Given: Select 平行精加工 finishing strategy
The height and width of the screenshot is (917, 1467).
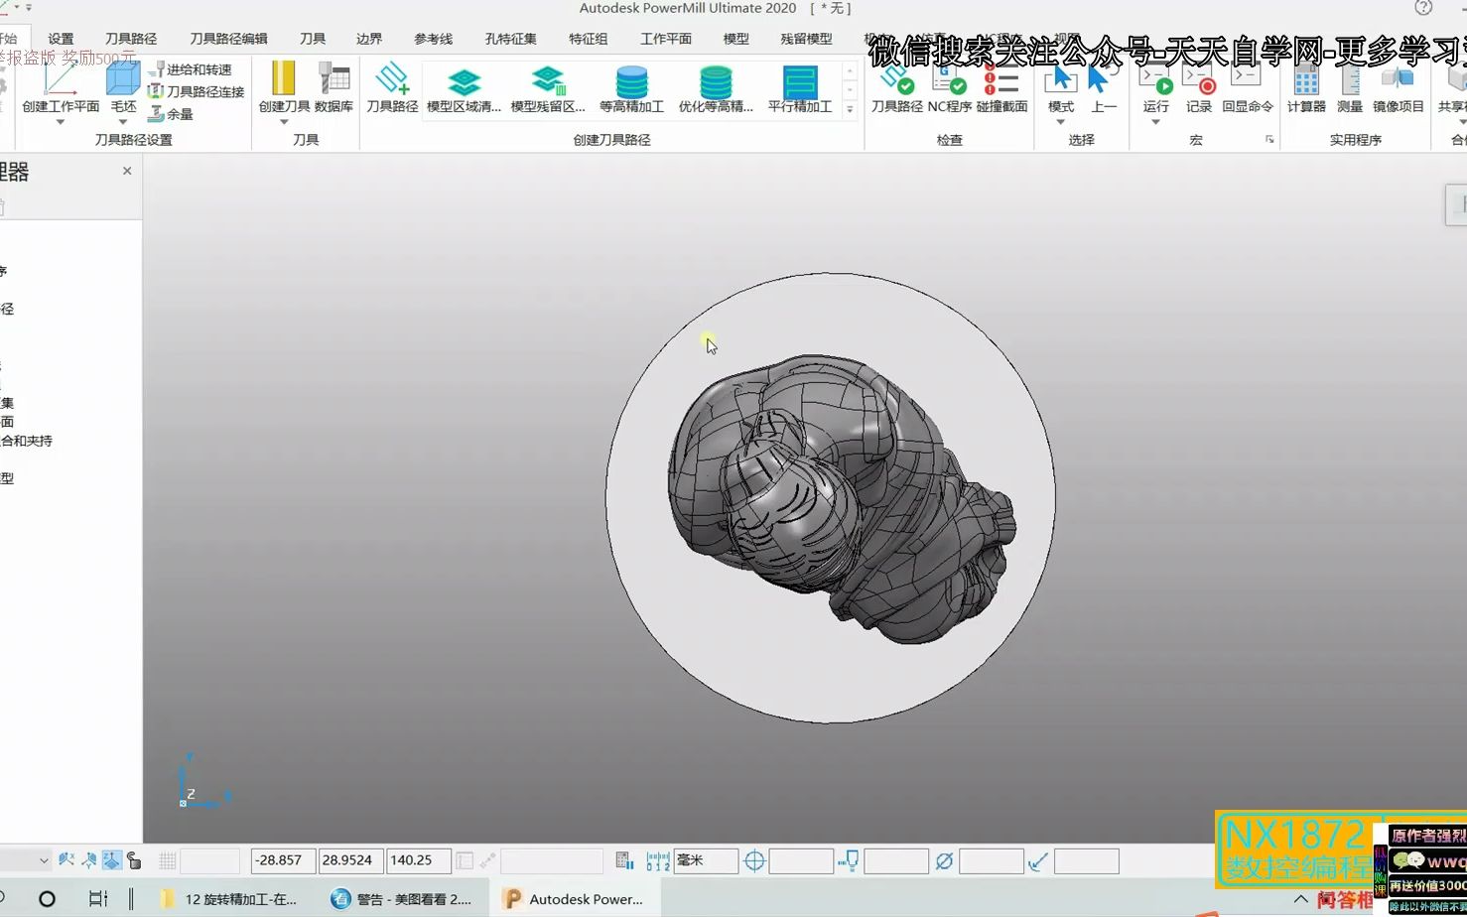Looking at the screenshot, I should point(799,87).
